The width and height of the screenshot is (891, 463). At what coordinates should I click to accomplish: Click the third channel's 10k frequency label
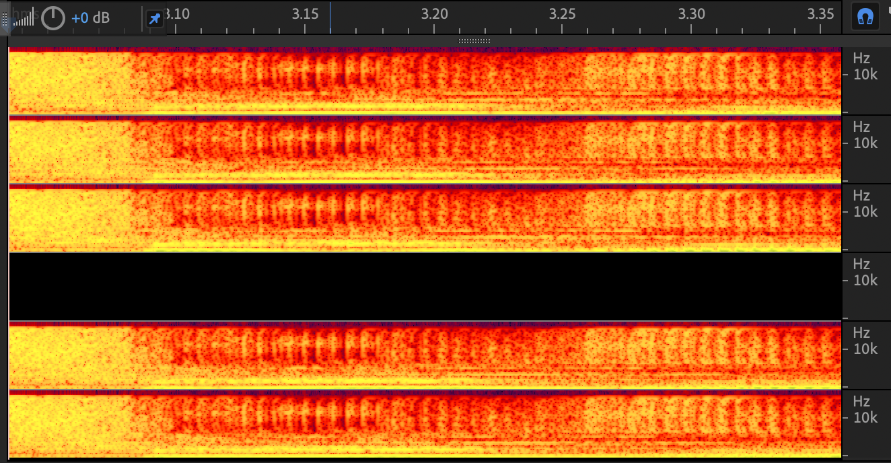[865, 211]
